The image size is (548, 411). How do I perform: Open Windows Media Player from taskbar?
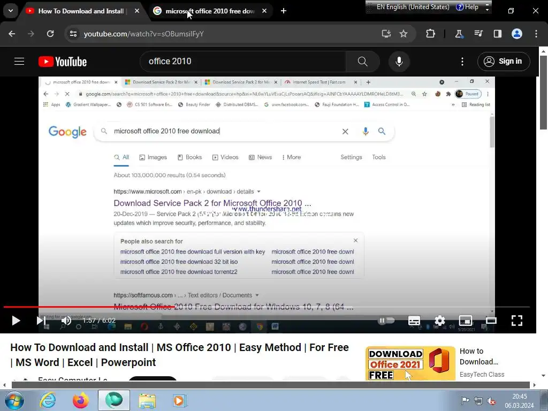tap(180, 400)
